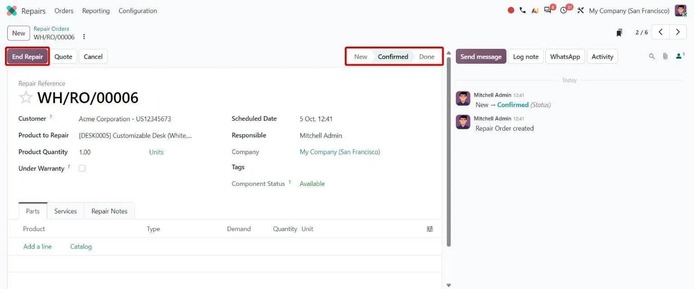
Task: Open the record actions kebab menu
Action: click(x=84, y=37)
